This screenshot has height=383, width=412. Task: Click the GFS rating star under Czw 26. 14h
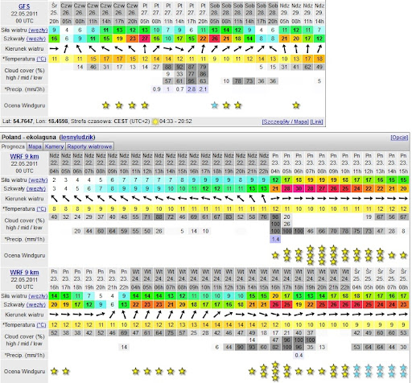tap(106, 105)
